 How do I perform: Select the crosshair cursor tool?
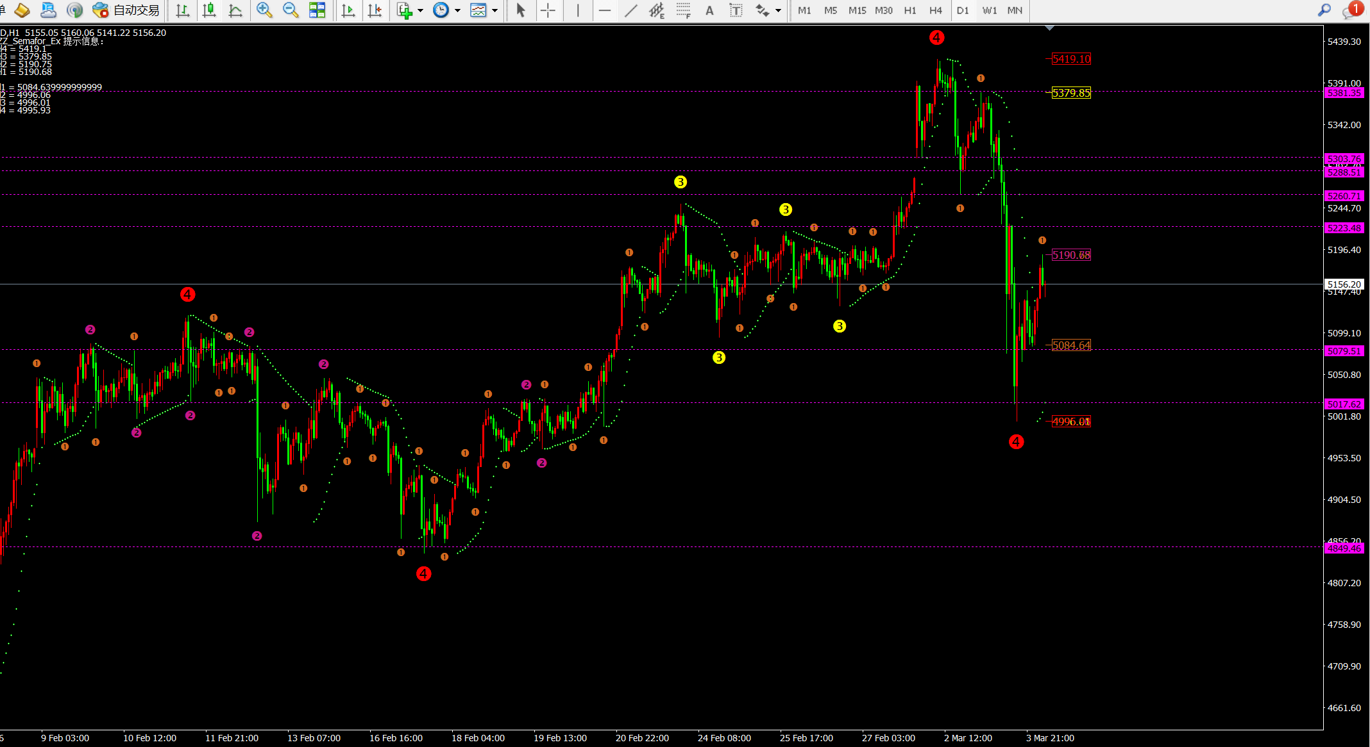(548, 10)
